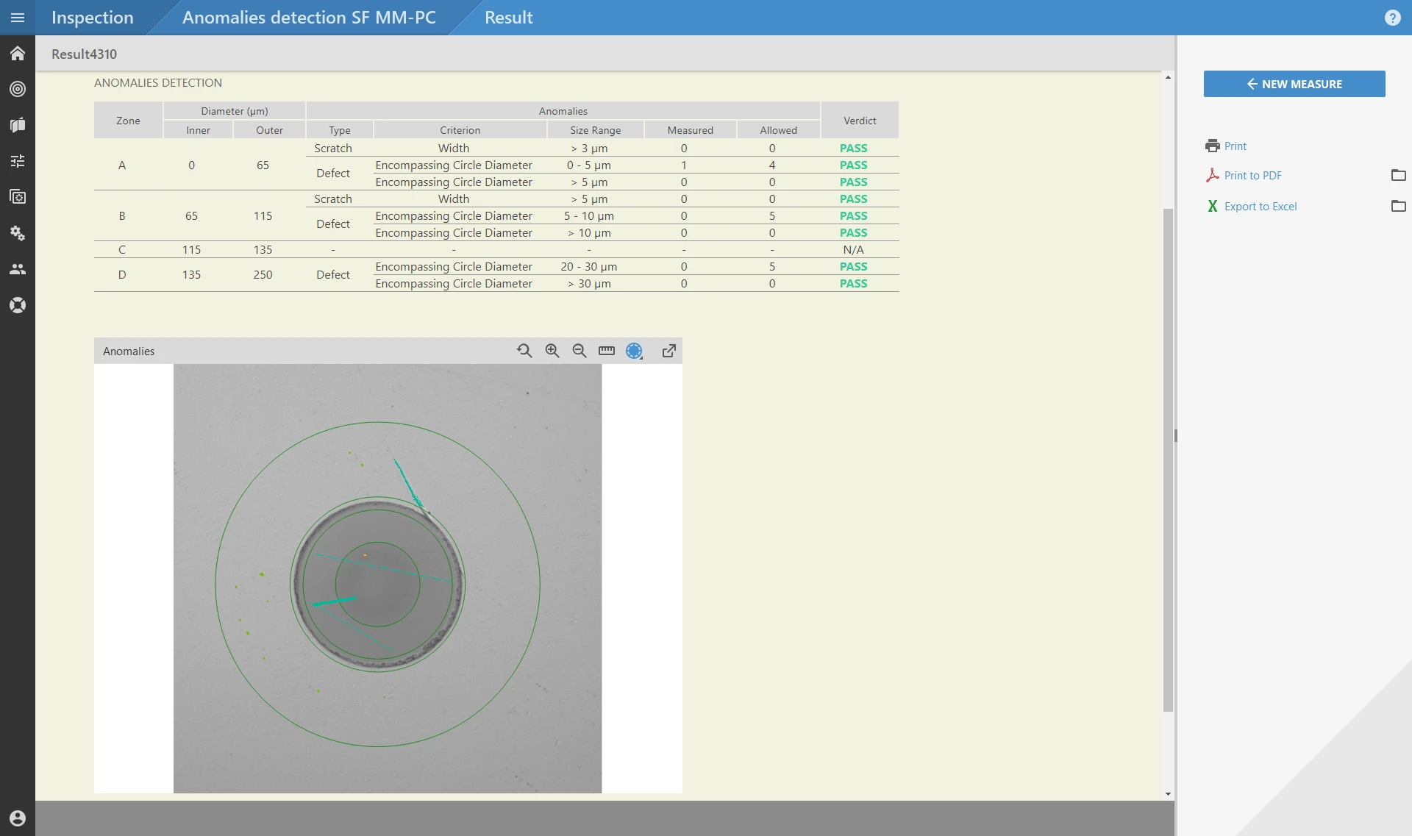Open measurement settings via sliders icon
This screenshot has height=836, width=1412.
click(18, 160)
